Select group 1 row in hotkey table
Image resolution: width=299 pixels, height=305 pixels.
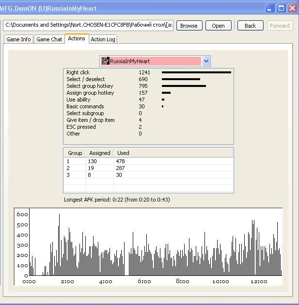pyautogui.click(x=148, y=161)
